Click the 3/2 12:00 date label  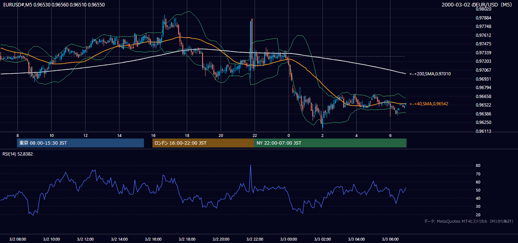coord(85,239)
